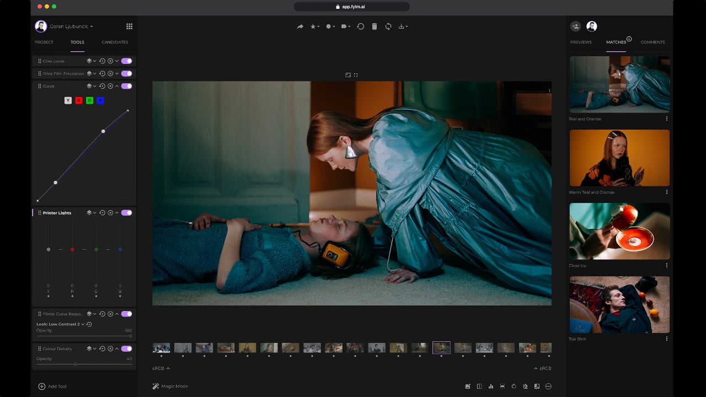Expand the Cine Looks panel chevron
Image resolution: width=706 pixels, height=397 pixels.
117,61
